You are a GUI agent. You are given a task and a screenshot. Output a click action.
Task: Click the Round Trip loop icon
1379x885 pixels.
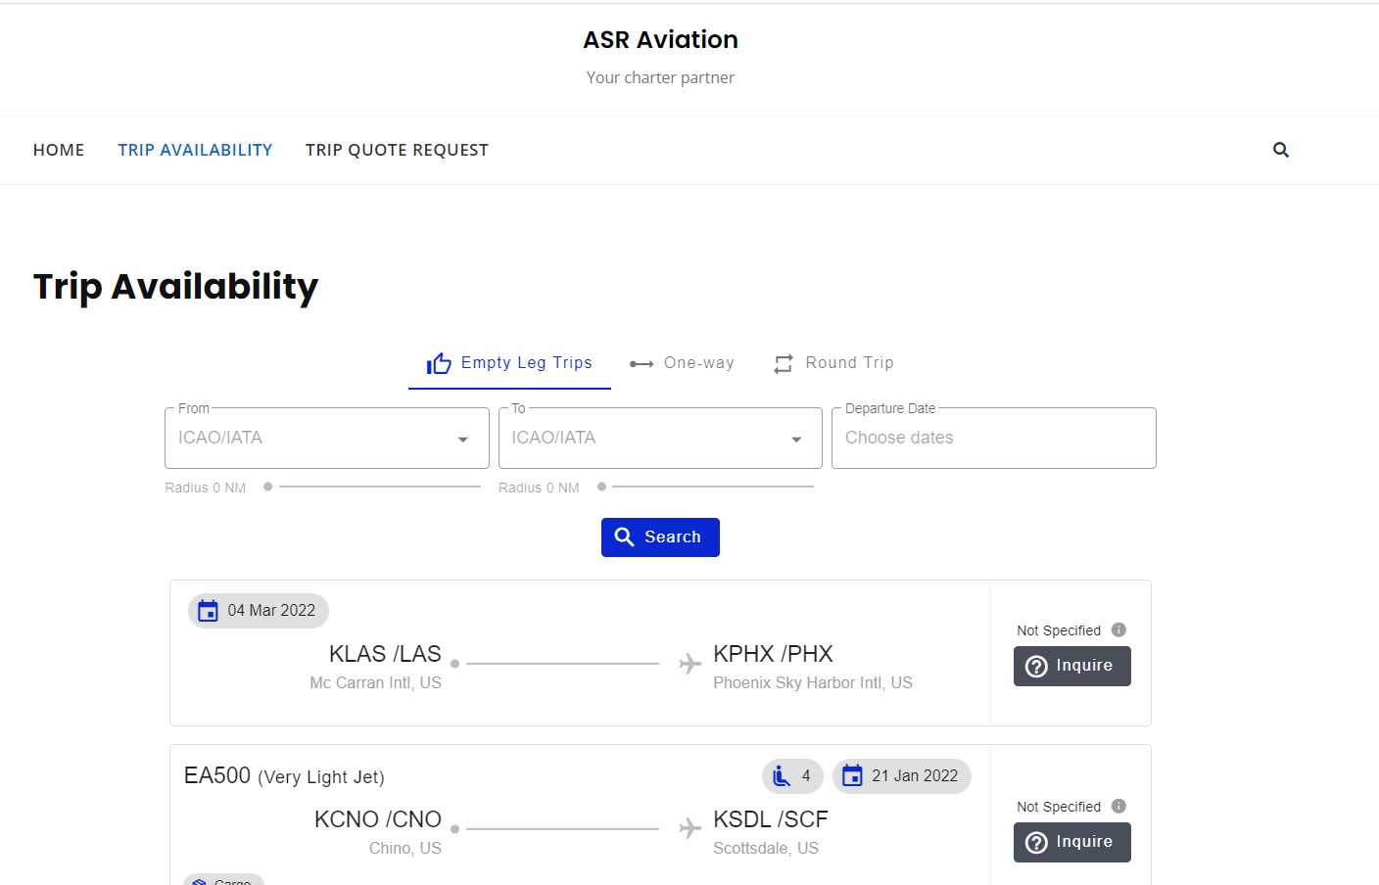pos(784,364)
